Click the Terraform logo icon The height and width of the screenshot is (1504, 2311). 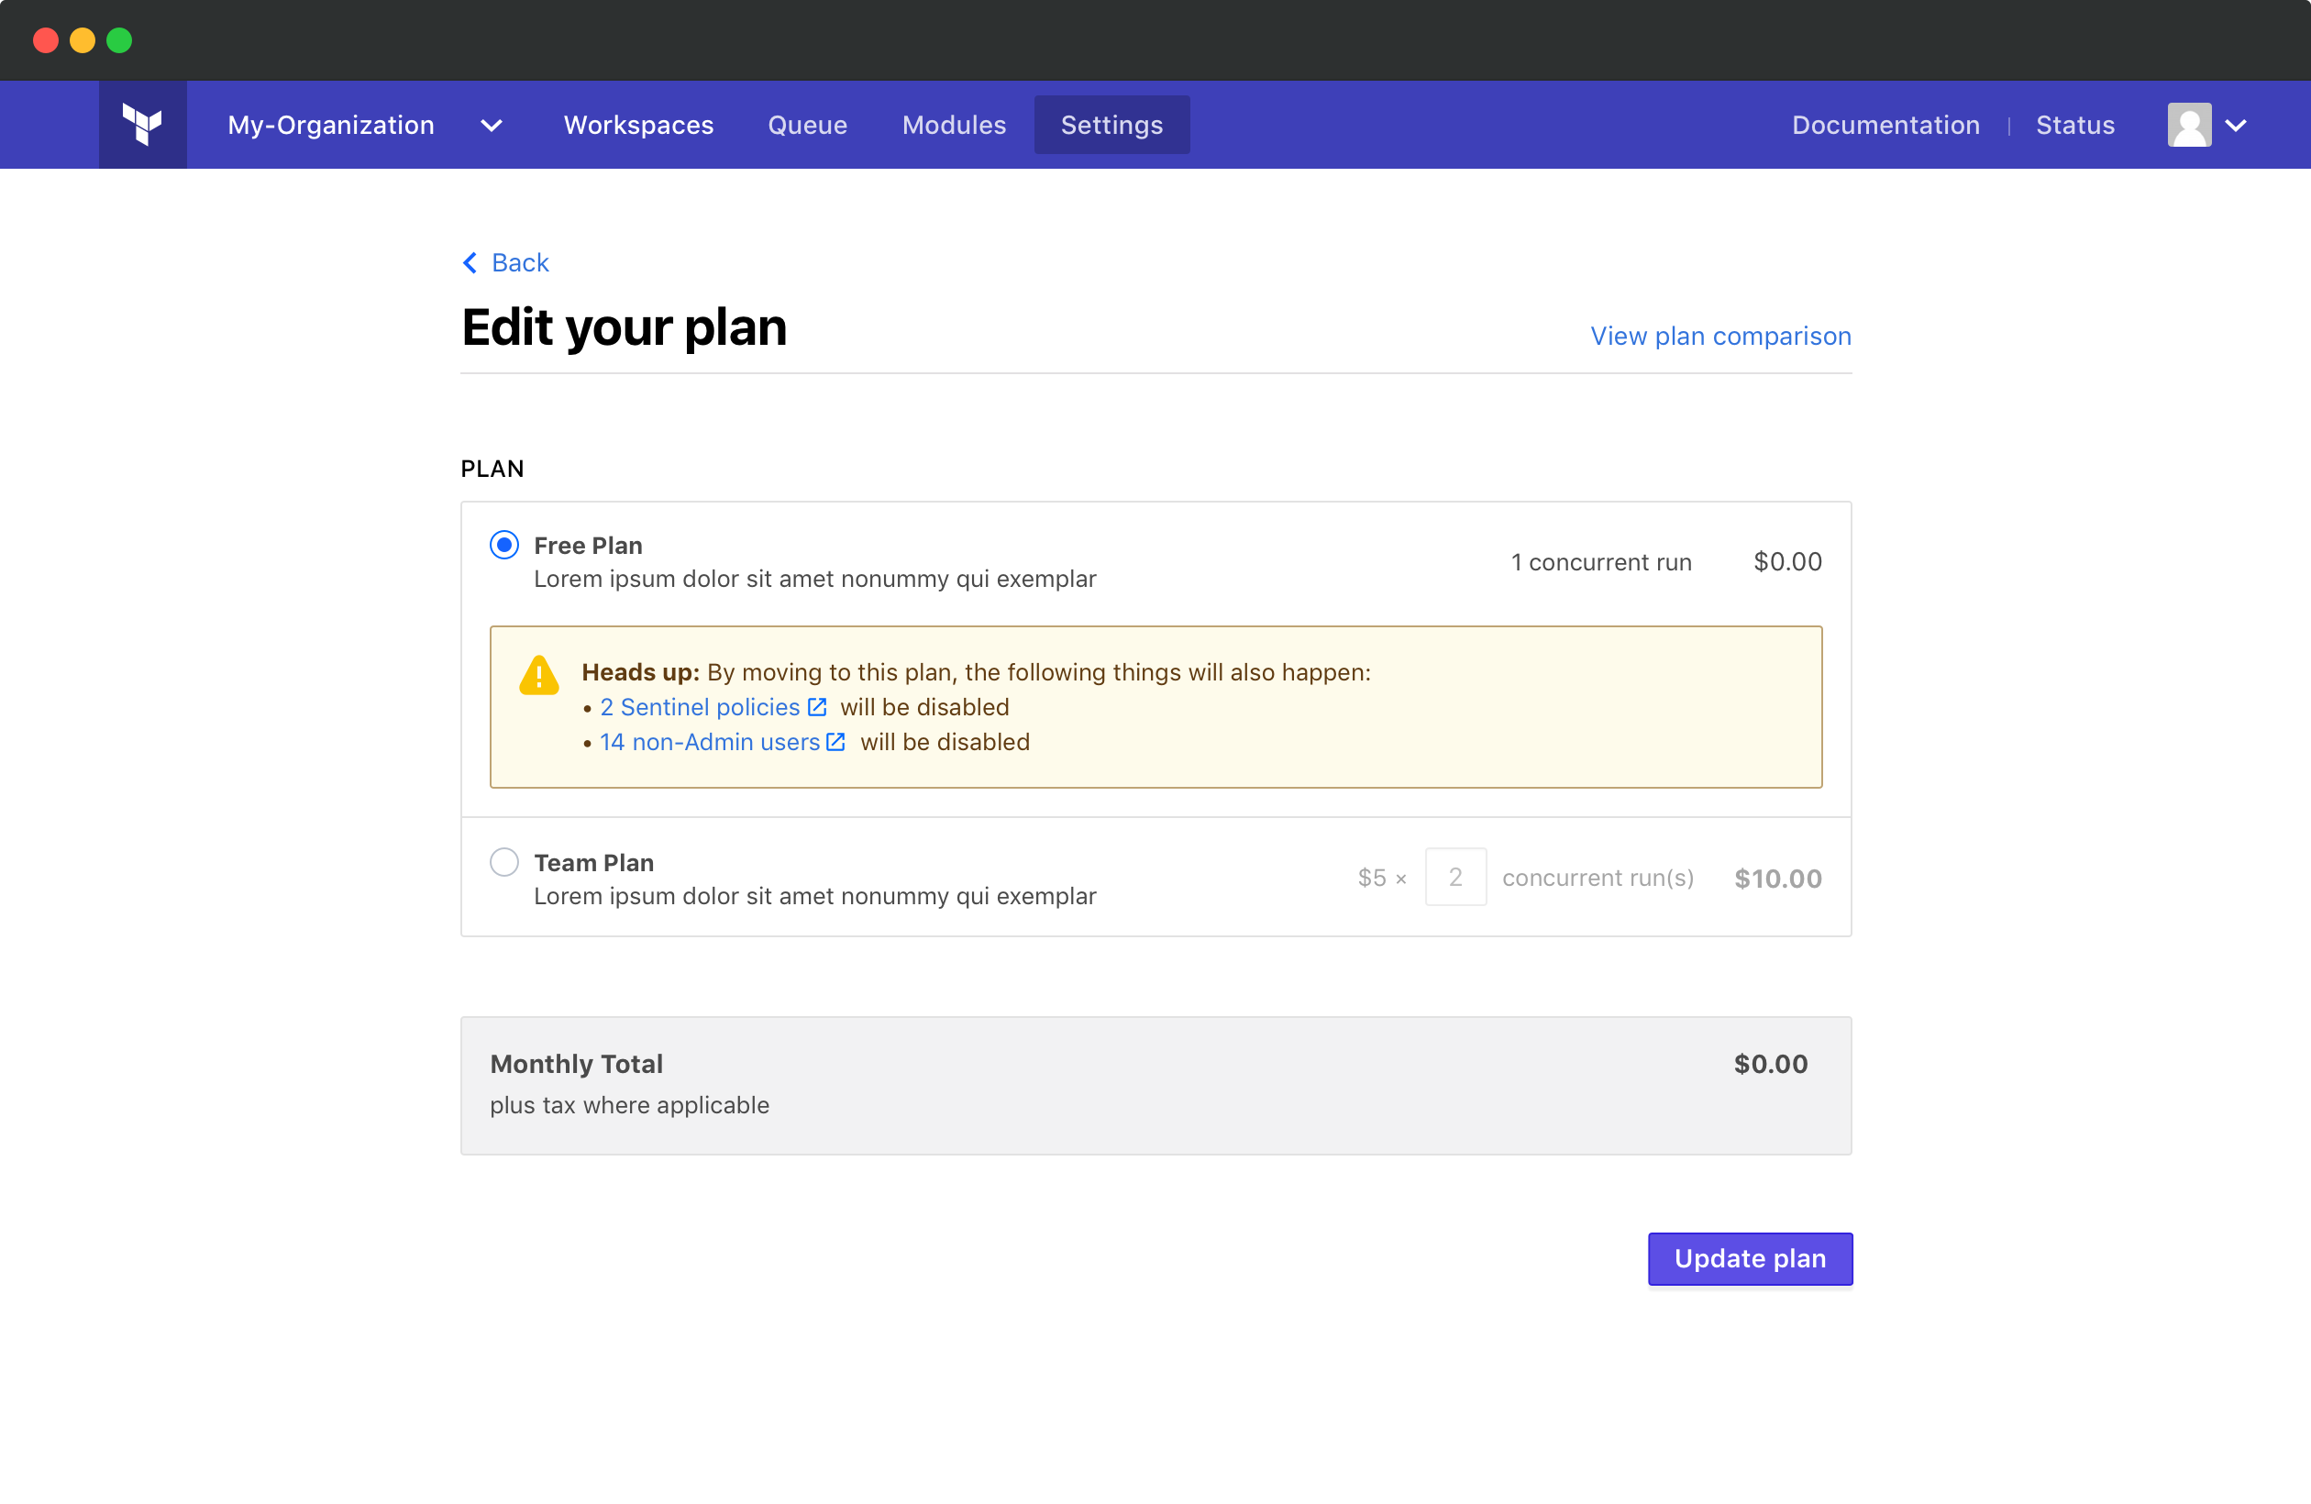(142, 125)
